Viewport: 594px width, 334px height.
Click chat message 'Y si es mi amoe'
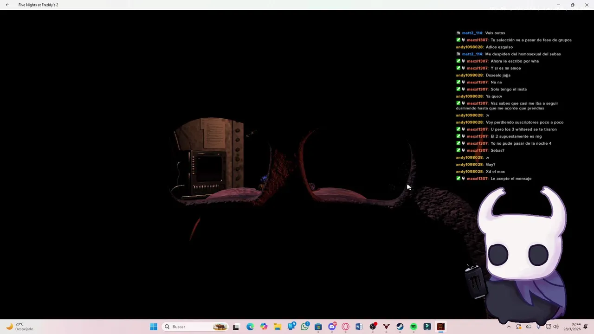505,68
